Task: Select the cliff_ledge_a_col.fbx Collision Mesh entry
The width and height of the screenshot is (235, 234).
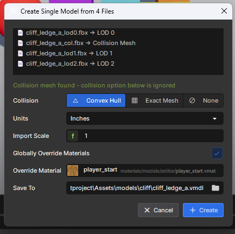Action: (77, 43)
